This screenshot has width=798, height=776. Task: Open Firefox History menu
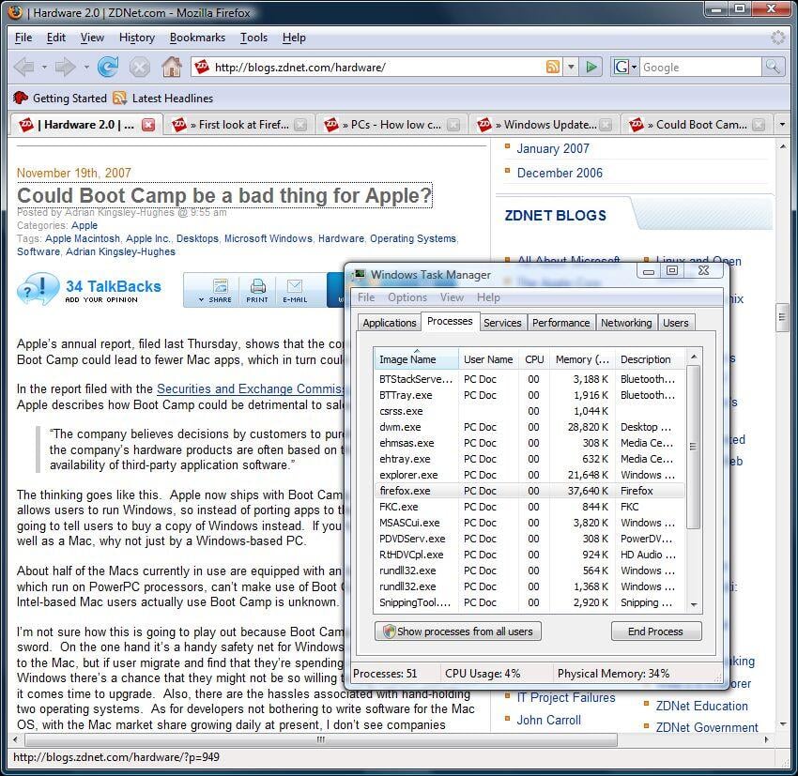click(137, 38)
